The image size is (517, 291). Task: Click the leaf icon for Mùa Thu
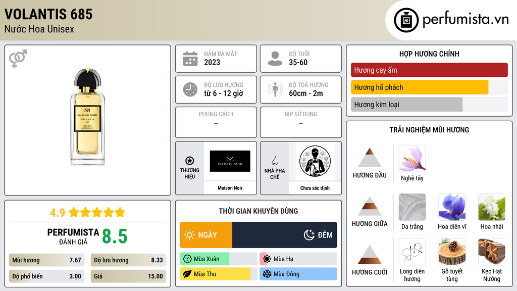[187, 274]
